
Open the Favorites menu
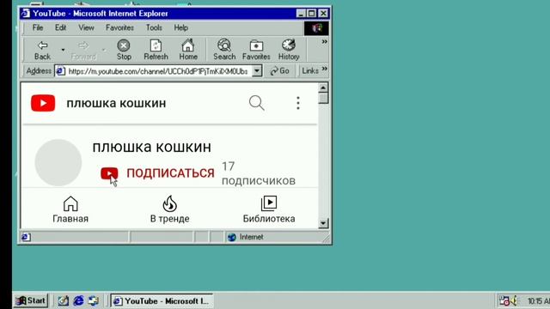coord(119,27)
